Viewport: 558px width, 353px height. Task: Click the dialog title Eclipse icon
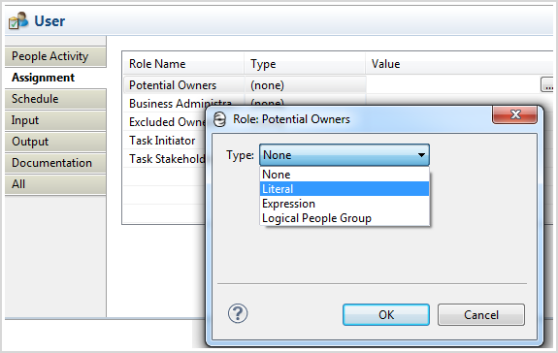tap(219, 119)
